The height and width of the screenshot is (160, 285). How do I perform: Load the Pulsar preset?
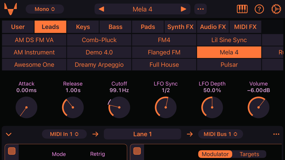[x=229, y=65]
